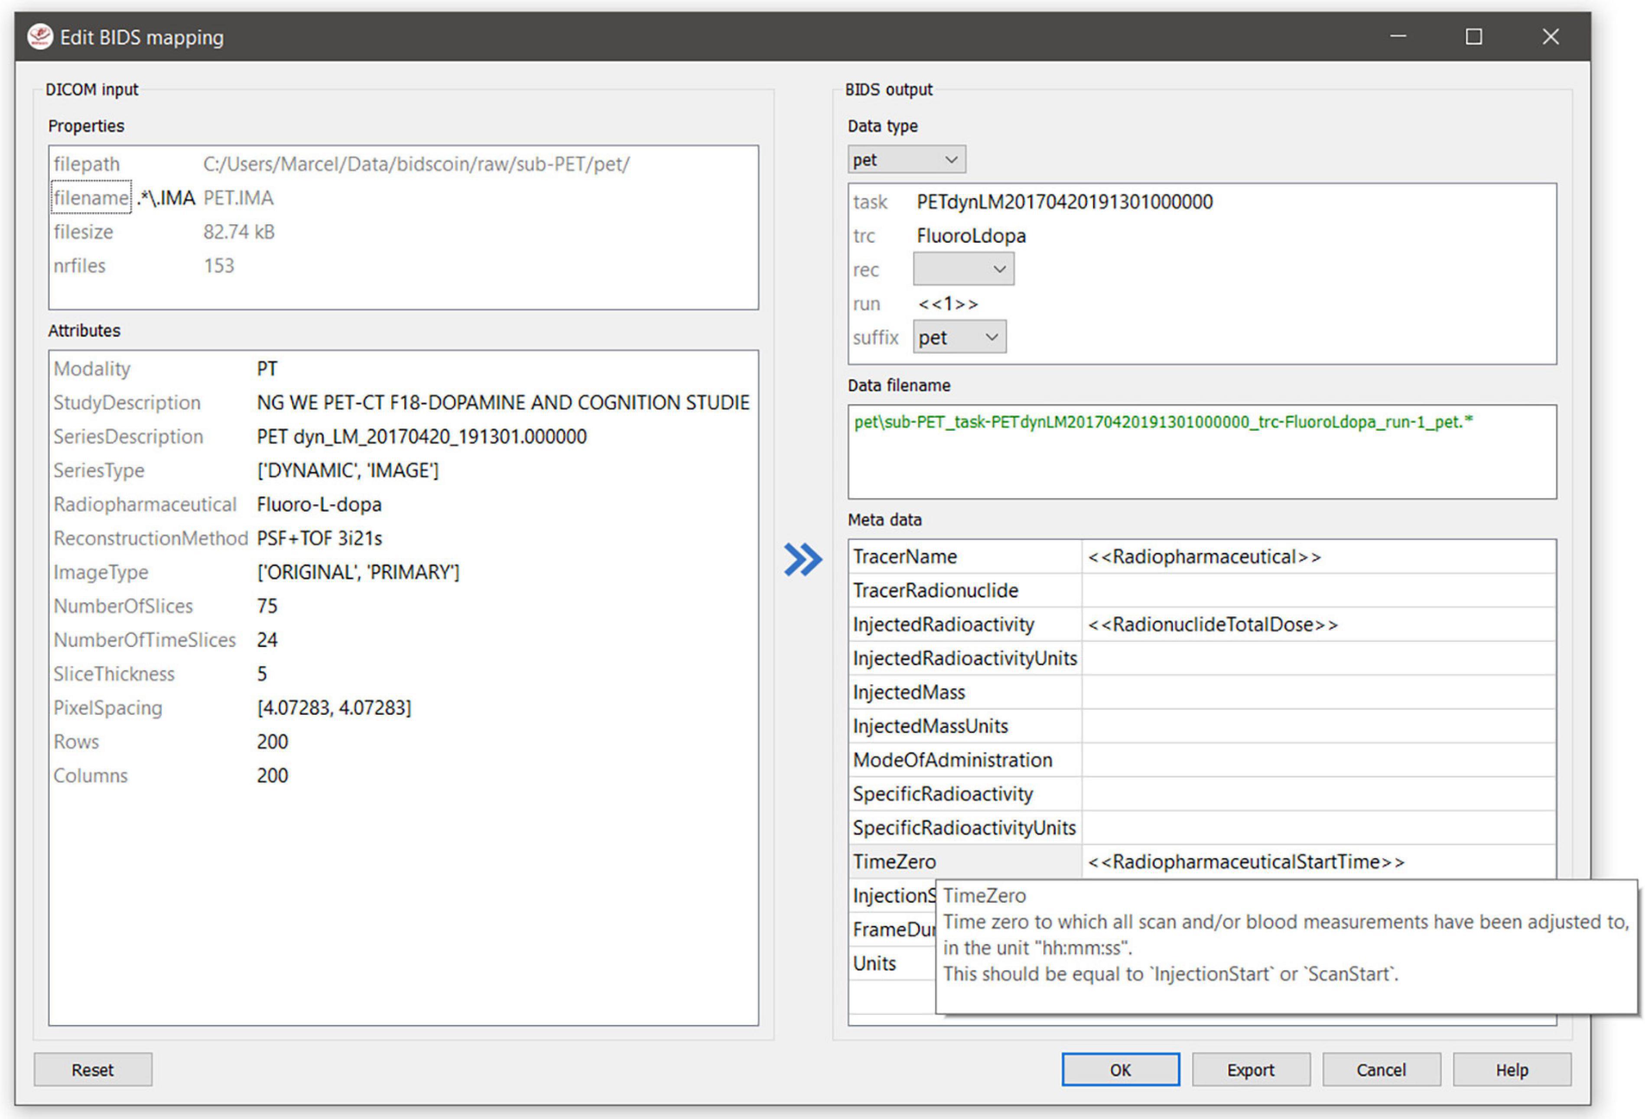Edit NumberOfSlices value 75
The width and height of the screenshot is (1645, 1119).
point(267,606)
